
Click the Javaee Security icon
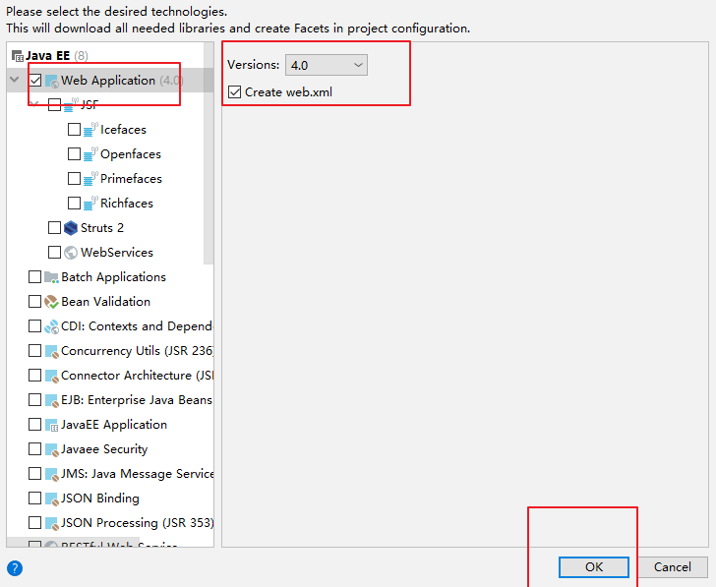(51, 449)
